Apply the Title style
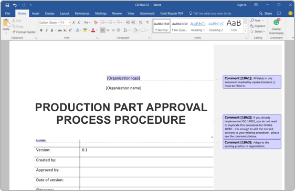The height and width of the screenshot is (191, 295). 234,26
